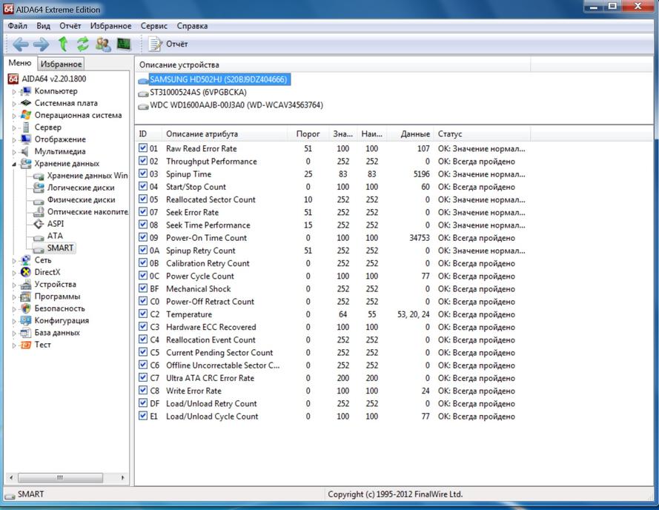Viewport: 659px width, 510px height.
Task: Select Логические диски tree item
Action: point(80,188)
